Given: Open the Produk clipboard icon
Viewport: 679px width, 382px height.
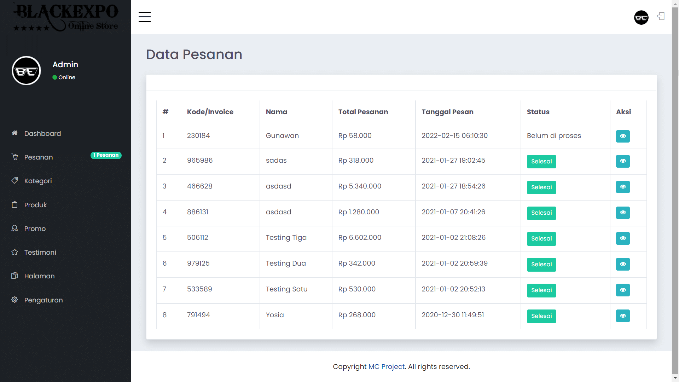Looking at the screenshot, I should (x=14, y=204).
